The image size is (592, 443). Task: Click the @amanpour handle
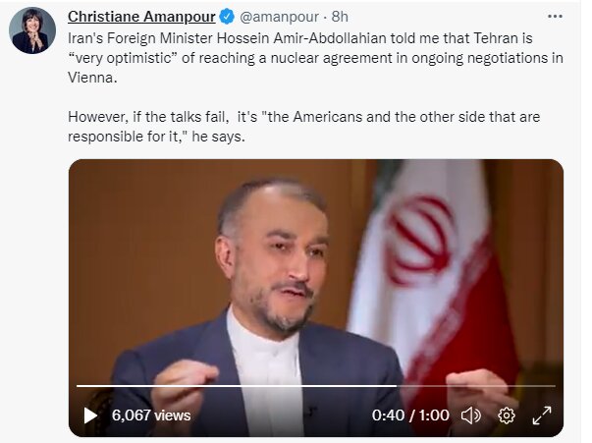[x=280, y=17]
